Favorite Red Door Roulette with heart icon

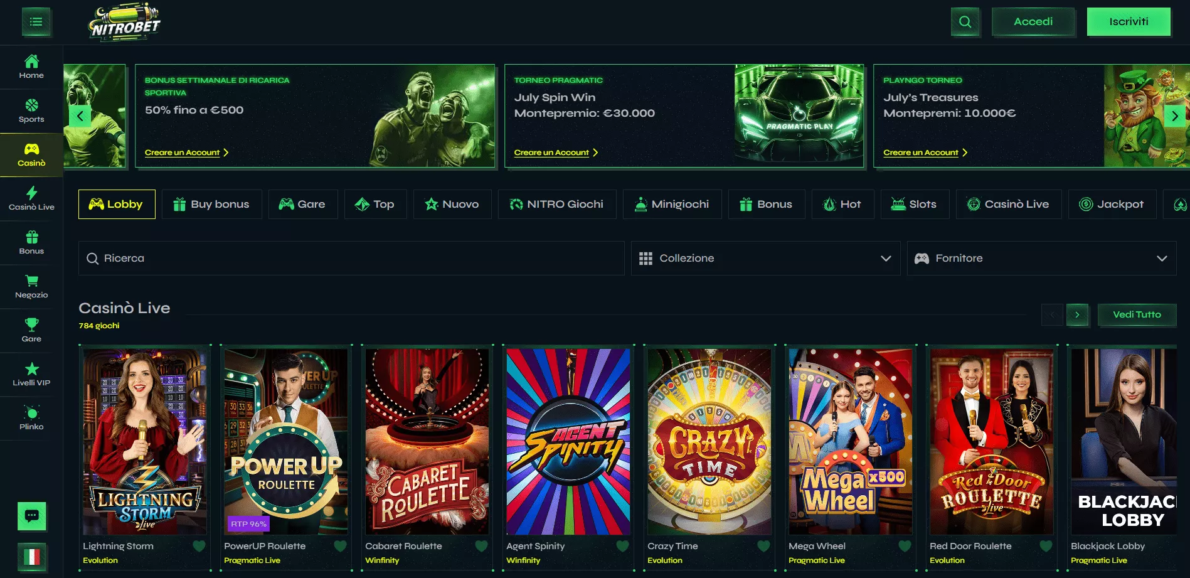pos(1046,546)
